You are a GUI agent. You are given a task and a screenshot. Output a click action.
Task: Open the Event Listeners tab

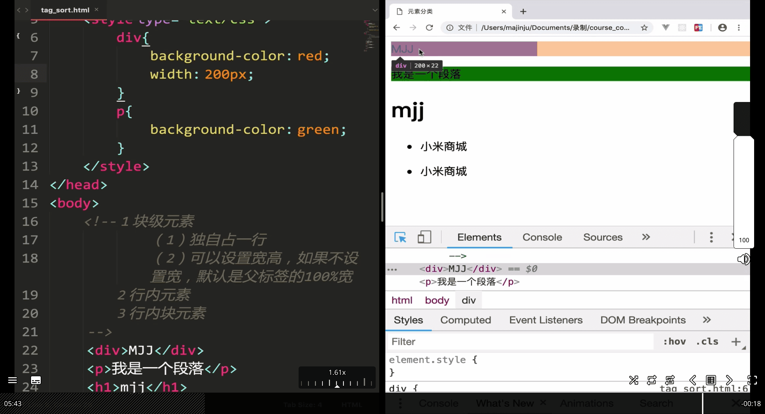click(546, 320)
